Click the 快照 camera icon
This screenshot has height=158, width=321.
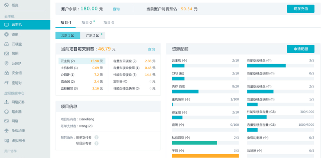coord(6,54)
